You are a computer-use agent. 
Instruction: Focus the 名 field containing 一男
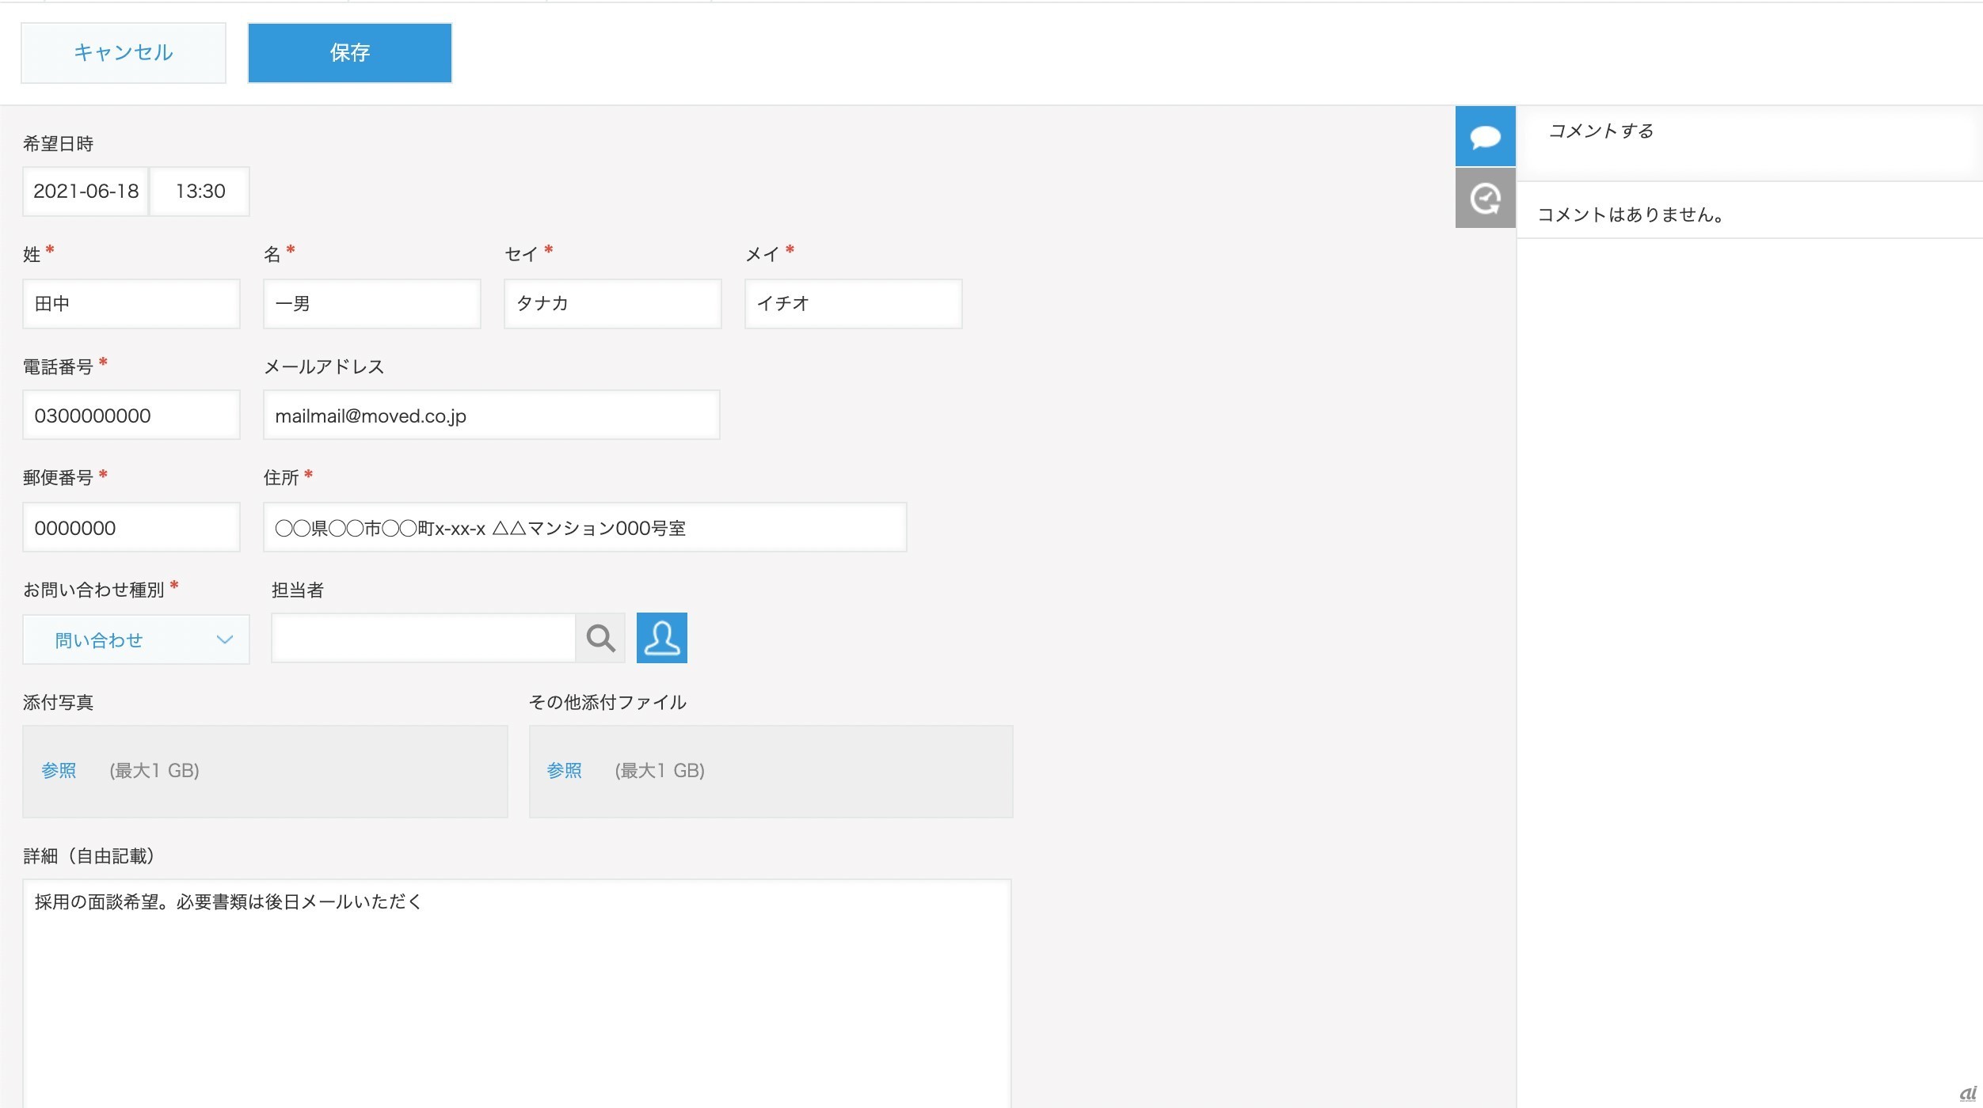372,304
